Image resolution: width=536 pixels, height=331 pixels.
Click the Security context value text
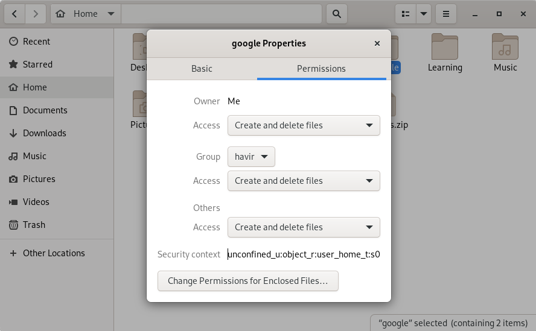point(304,254)
